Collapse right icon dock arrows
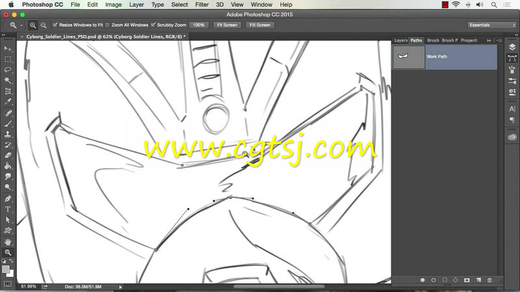 click(516, 35)
